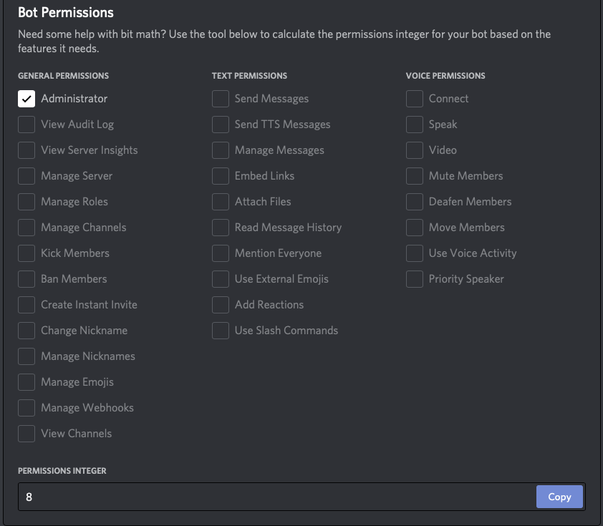The width and height of the screenshot is (603, 526).
Task: Check the Manage Server permission
Action: (26, 176)
